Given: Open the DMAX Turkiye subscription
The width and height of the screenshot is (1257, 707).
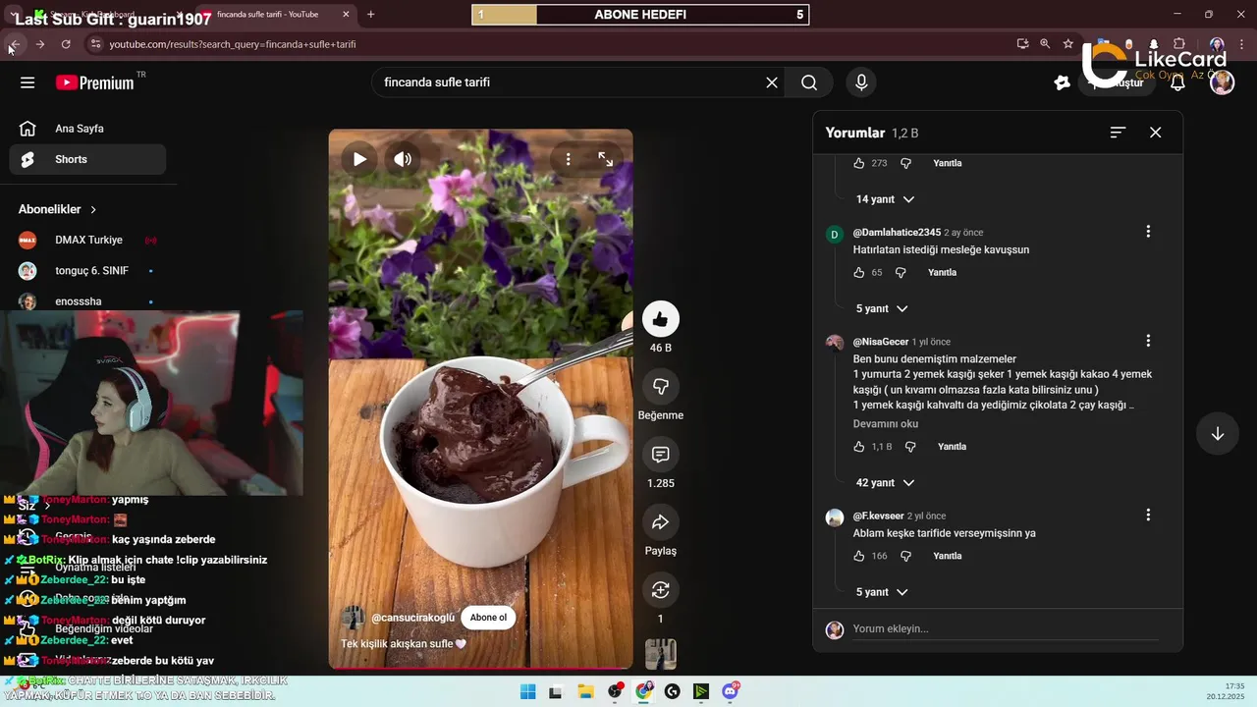Looking at the screenshot, I should pos(87,240).
